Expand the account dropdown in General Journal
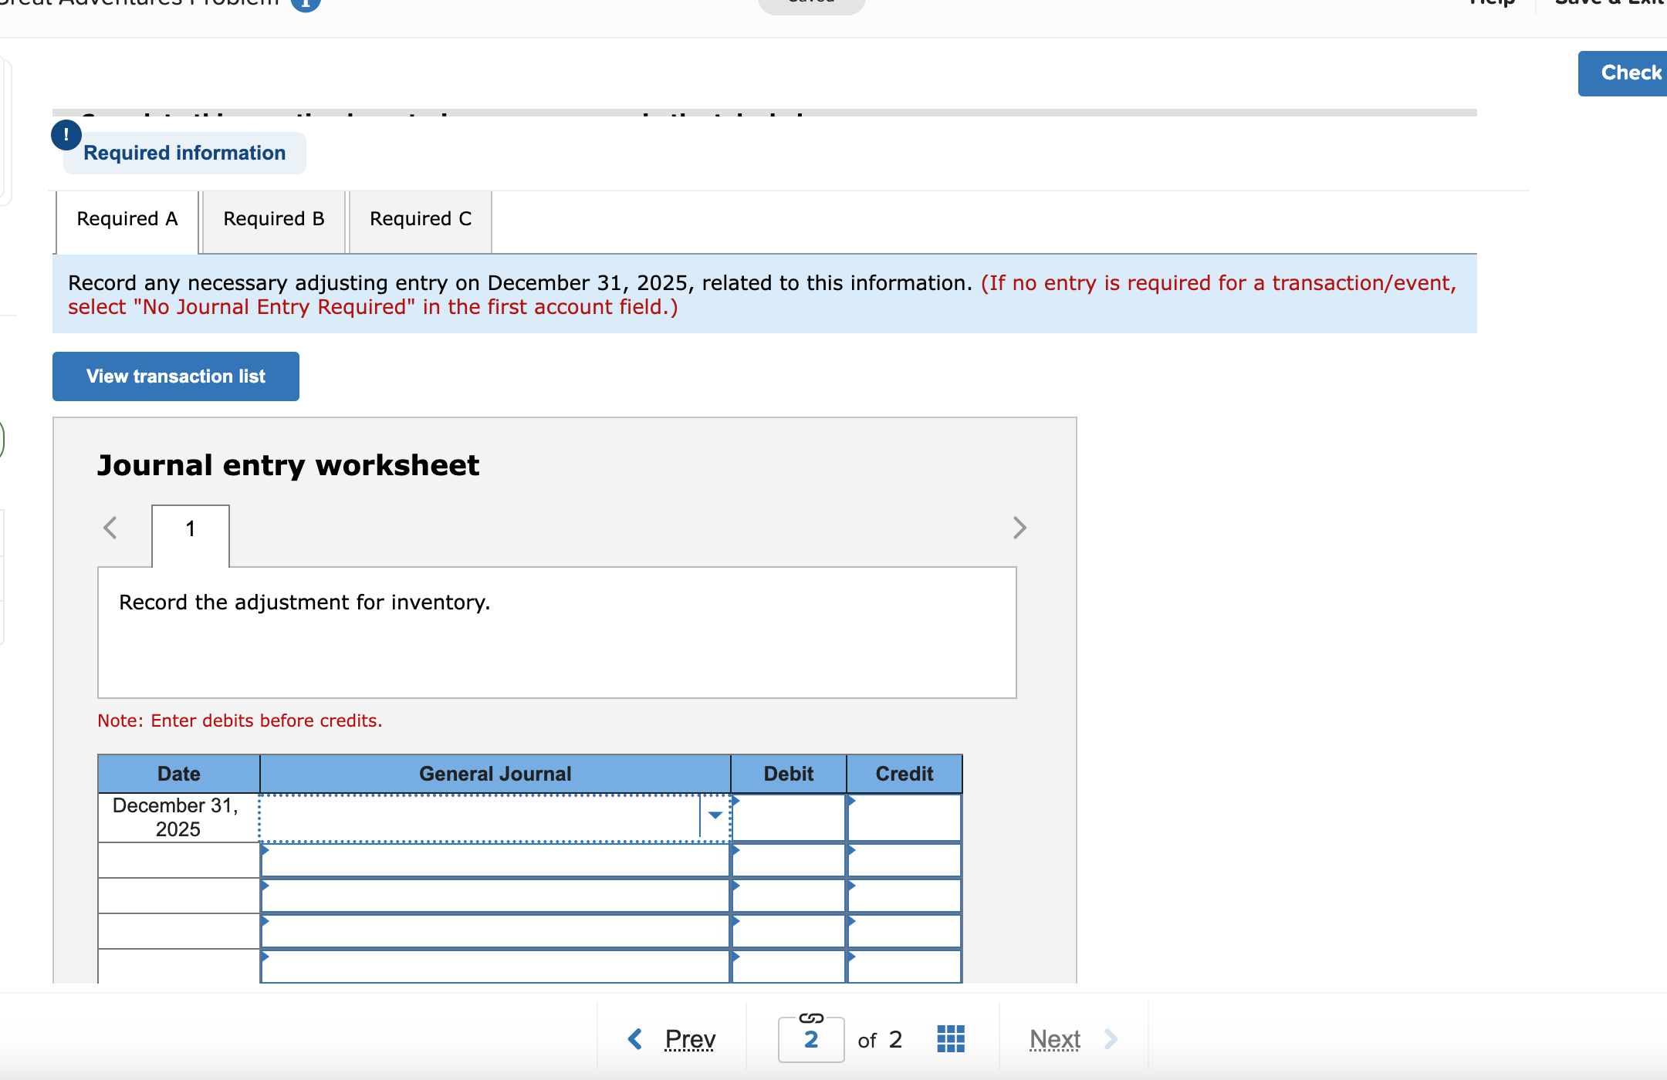This screenshot has height=1080, width=1667. tap(715, 815)
